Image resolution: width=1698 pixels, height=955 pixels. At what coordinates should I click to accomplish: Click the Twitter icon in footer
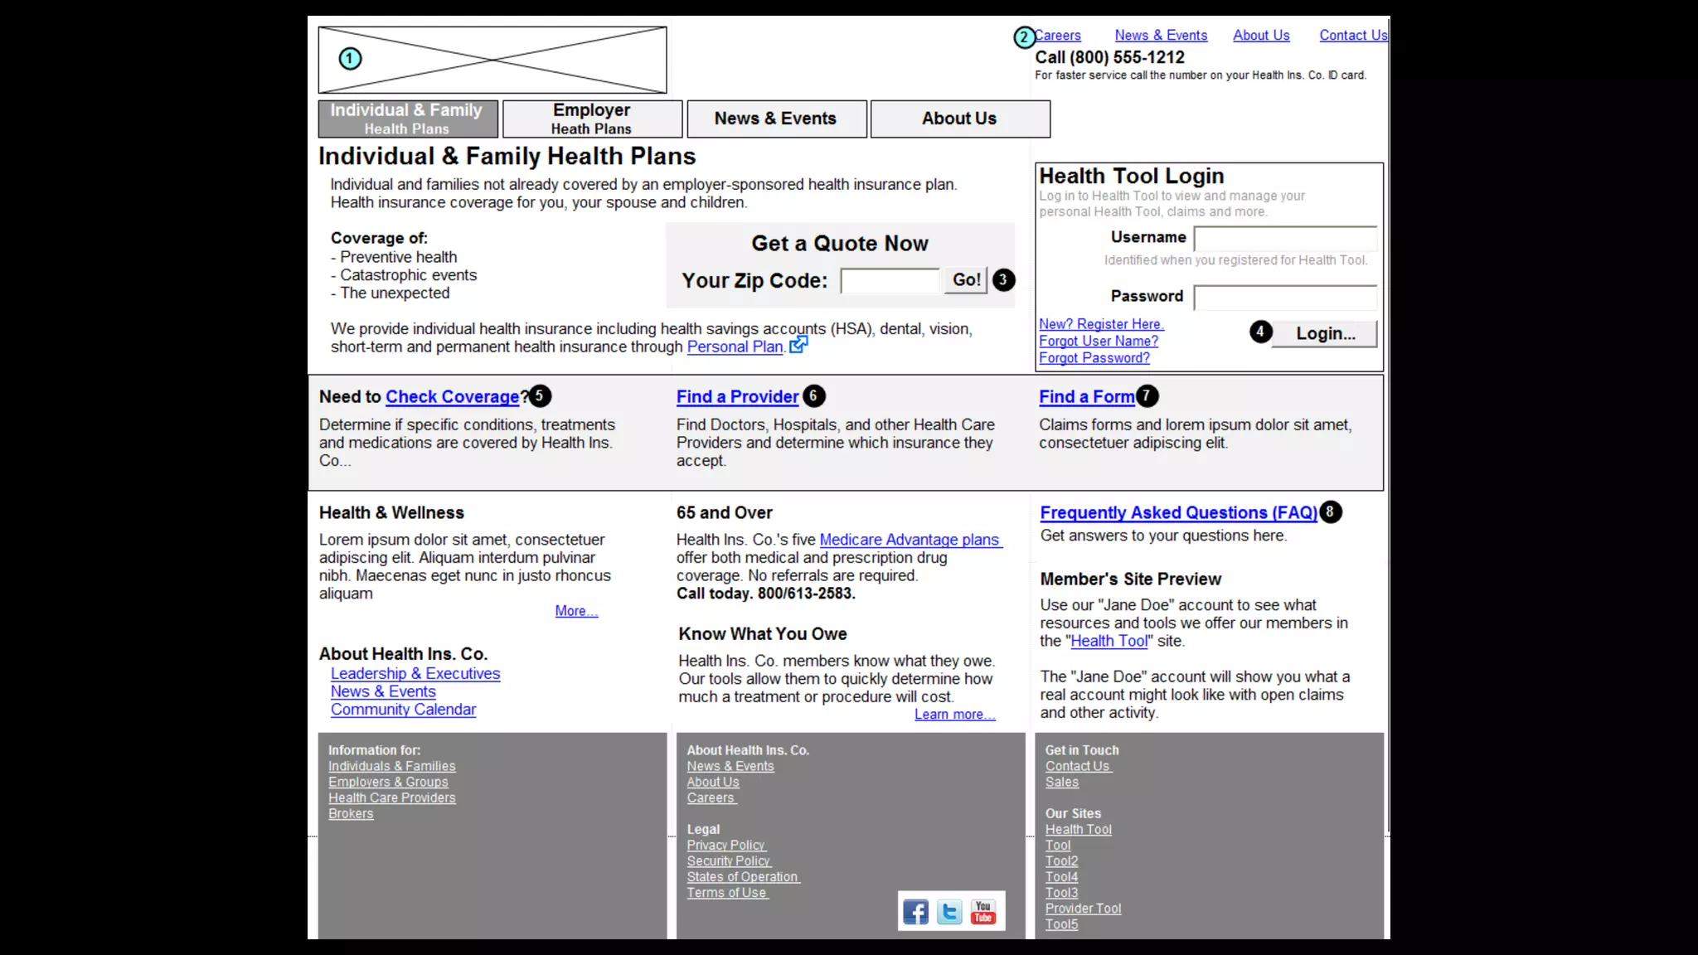point(949,912)
